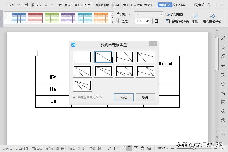Switch to the 表格样式 ribbon tab
Image resolution: width=228 pixels, height=152 pixels.
tap(165, 5)
